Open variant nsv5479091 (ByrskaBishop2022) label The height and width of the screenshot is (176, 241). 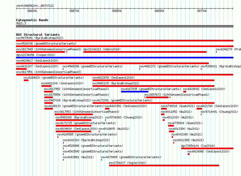coord(40,38)
